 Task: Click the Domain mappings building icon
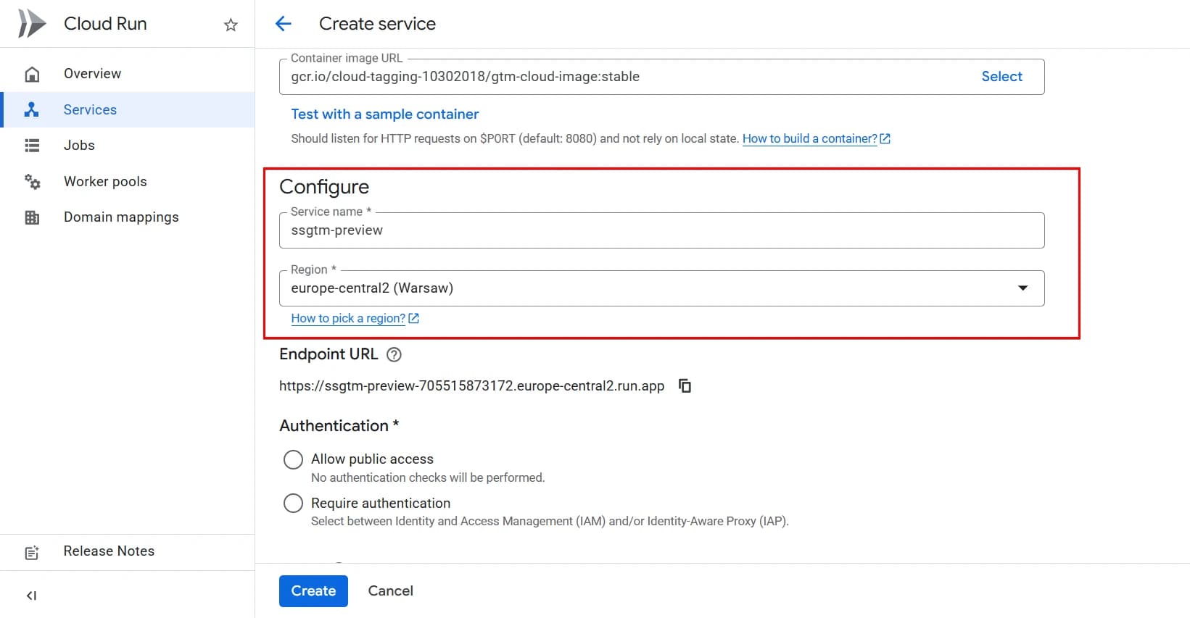tap(32, 217)
